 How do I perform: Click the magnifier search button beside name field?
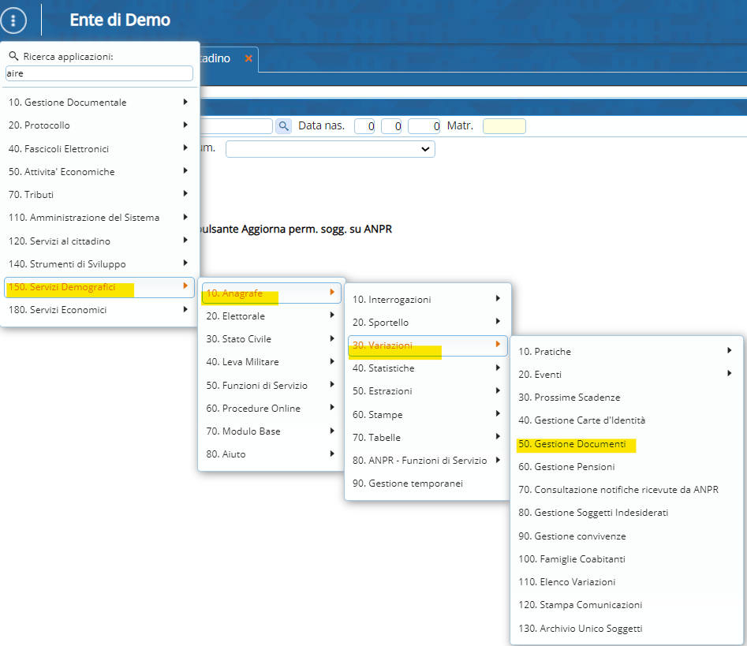tap(283, 126)
